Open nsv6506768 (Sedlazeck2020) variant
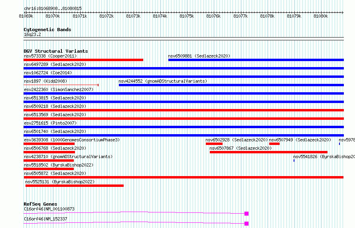The height and width of the screenshot is (228, 355). coord(55,148)
